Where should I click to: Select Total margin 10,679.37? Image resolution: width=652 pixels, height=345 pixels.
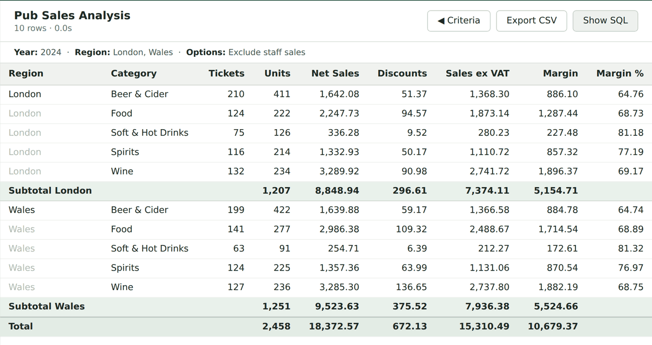pyautogui.click(x=553, y=326)
